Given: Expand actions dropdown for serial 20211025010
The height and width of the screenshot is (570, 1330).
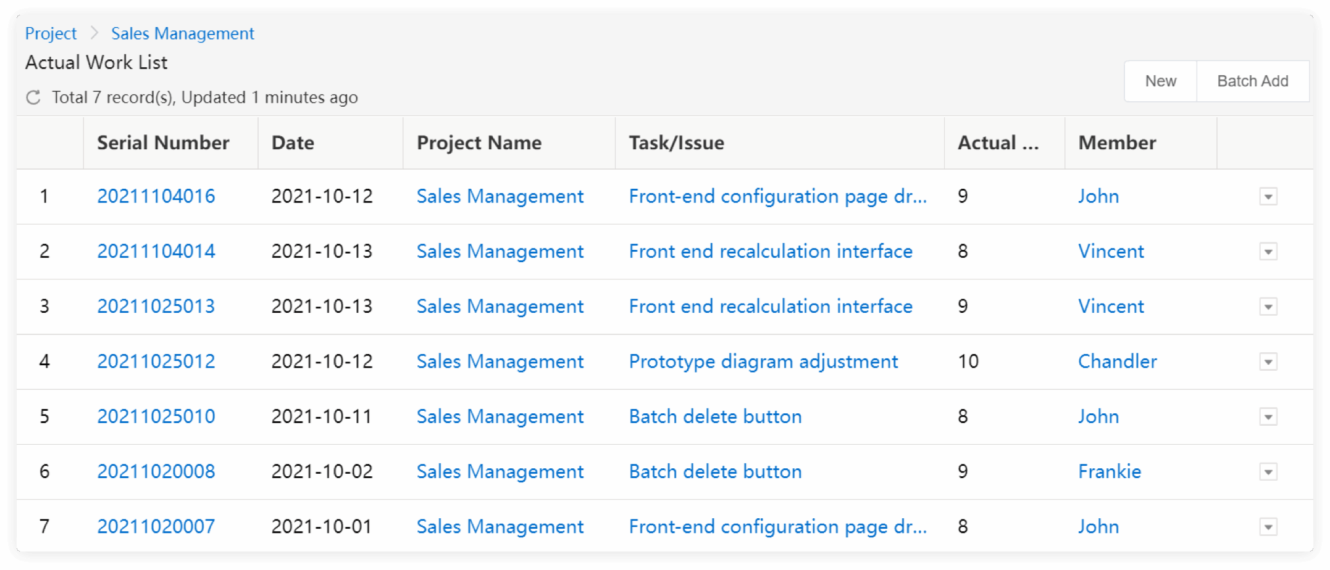Looking at the screenshot, I should tap(1268, 417).
